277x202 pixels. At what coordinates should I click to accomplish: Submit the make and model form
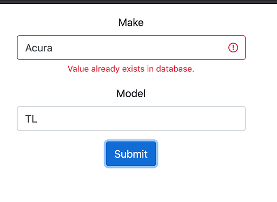[131, 154]
